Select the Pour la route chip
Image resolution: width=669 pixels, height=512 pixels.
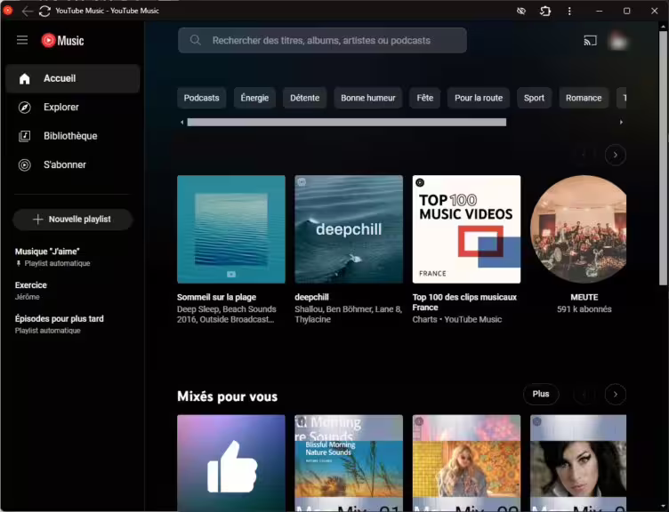(479, 98)
